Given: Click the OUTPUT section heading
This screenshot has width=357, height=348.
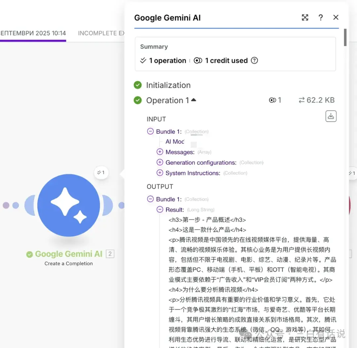Looking at the screenshot, I should 160,187.
